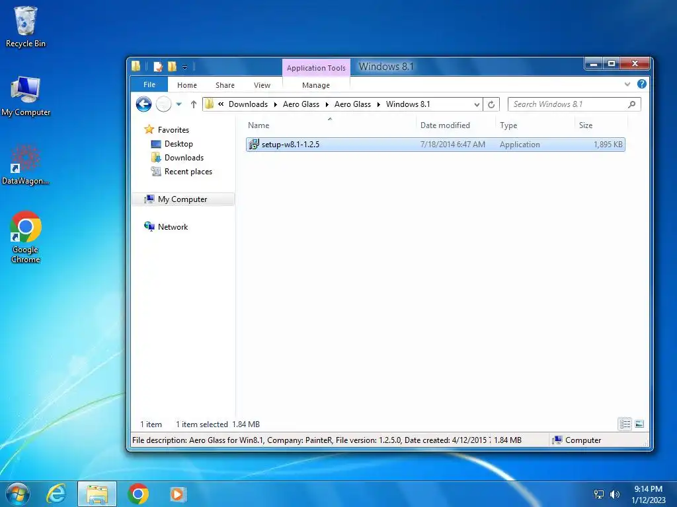This screenshot has width=677, height=507.
Task: Open Recent places in the navigation pane
Action: 188,172
